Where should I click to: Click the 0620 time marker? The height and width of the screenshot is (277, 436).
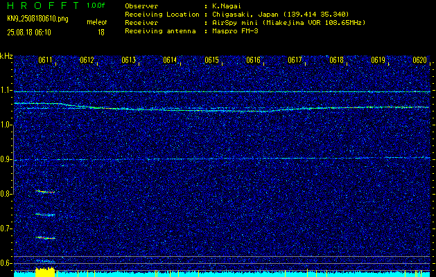pos(419,60)
